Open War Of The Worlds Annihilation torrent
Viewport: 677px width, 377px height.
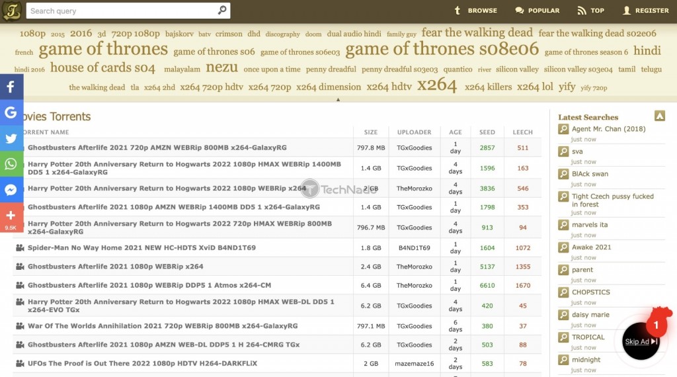163,326
